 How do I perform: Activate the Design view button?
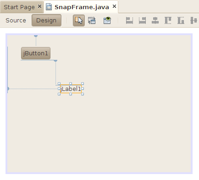(x=46, y=21)
